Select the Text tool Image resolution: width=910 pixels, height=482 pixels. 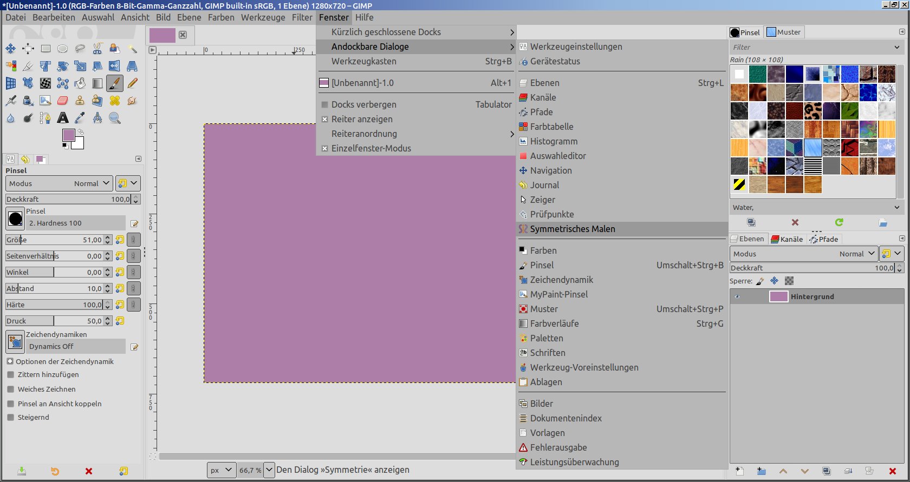[63, 118]
